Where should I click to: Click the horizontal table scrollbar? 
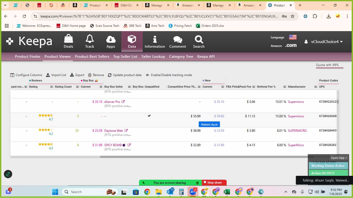(207, 157)
